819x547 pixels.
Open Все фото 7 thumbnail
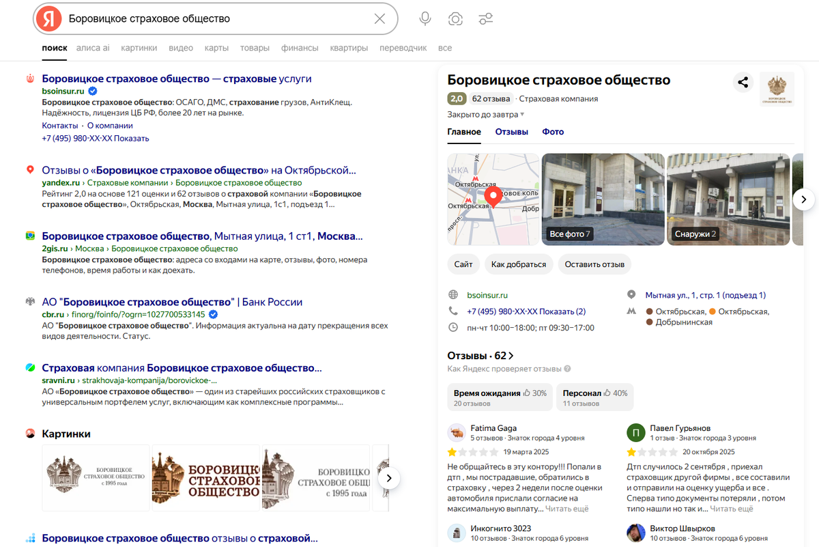[603, 199]
